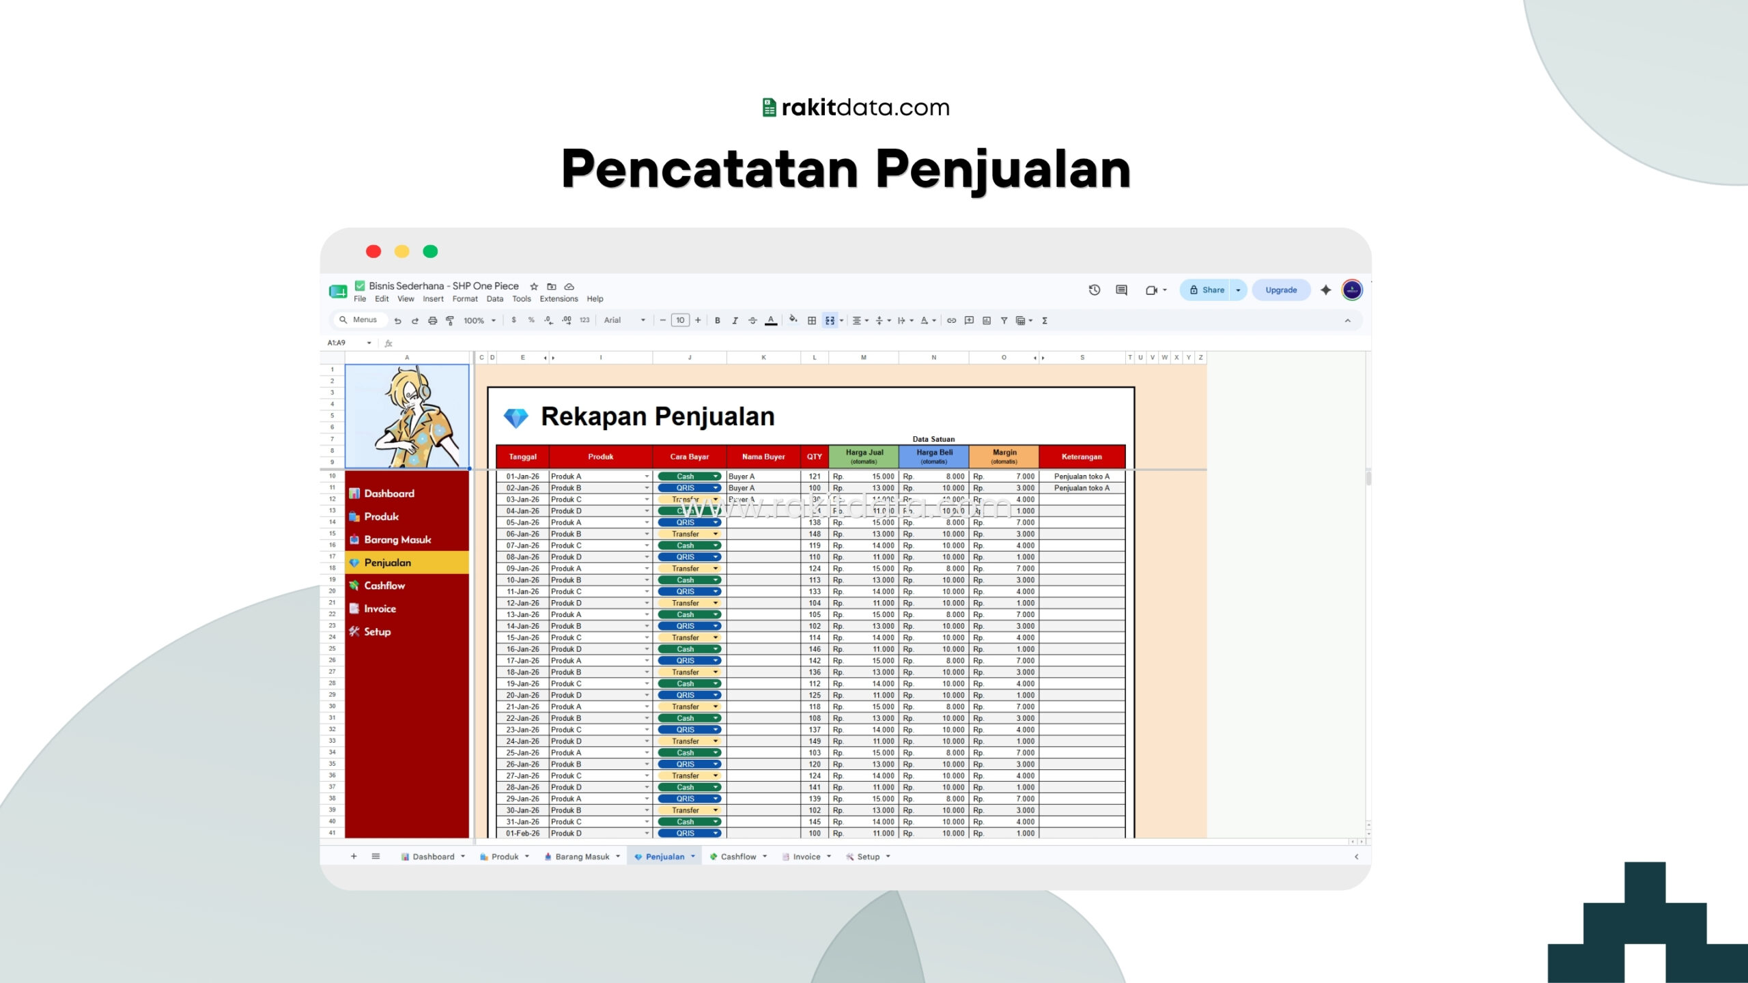
Task: Start a Meet call camera icon
Action: point(1152,290)
